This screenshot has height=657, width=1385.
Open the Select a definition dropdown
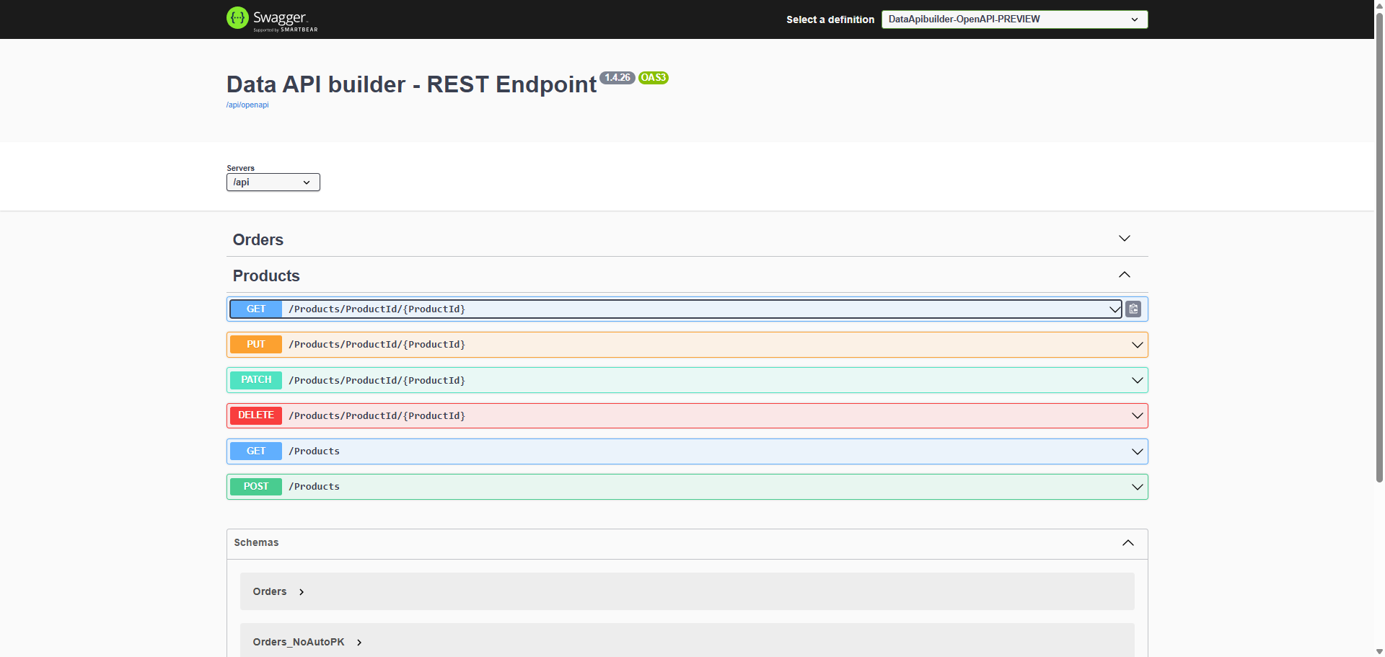tap(1014, 19)
